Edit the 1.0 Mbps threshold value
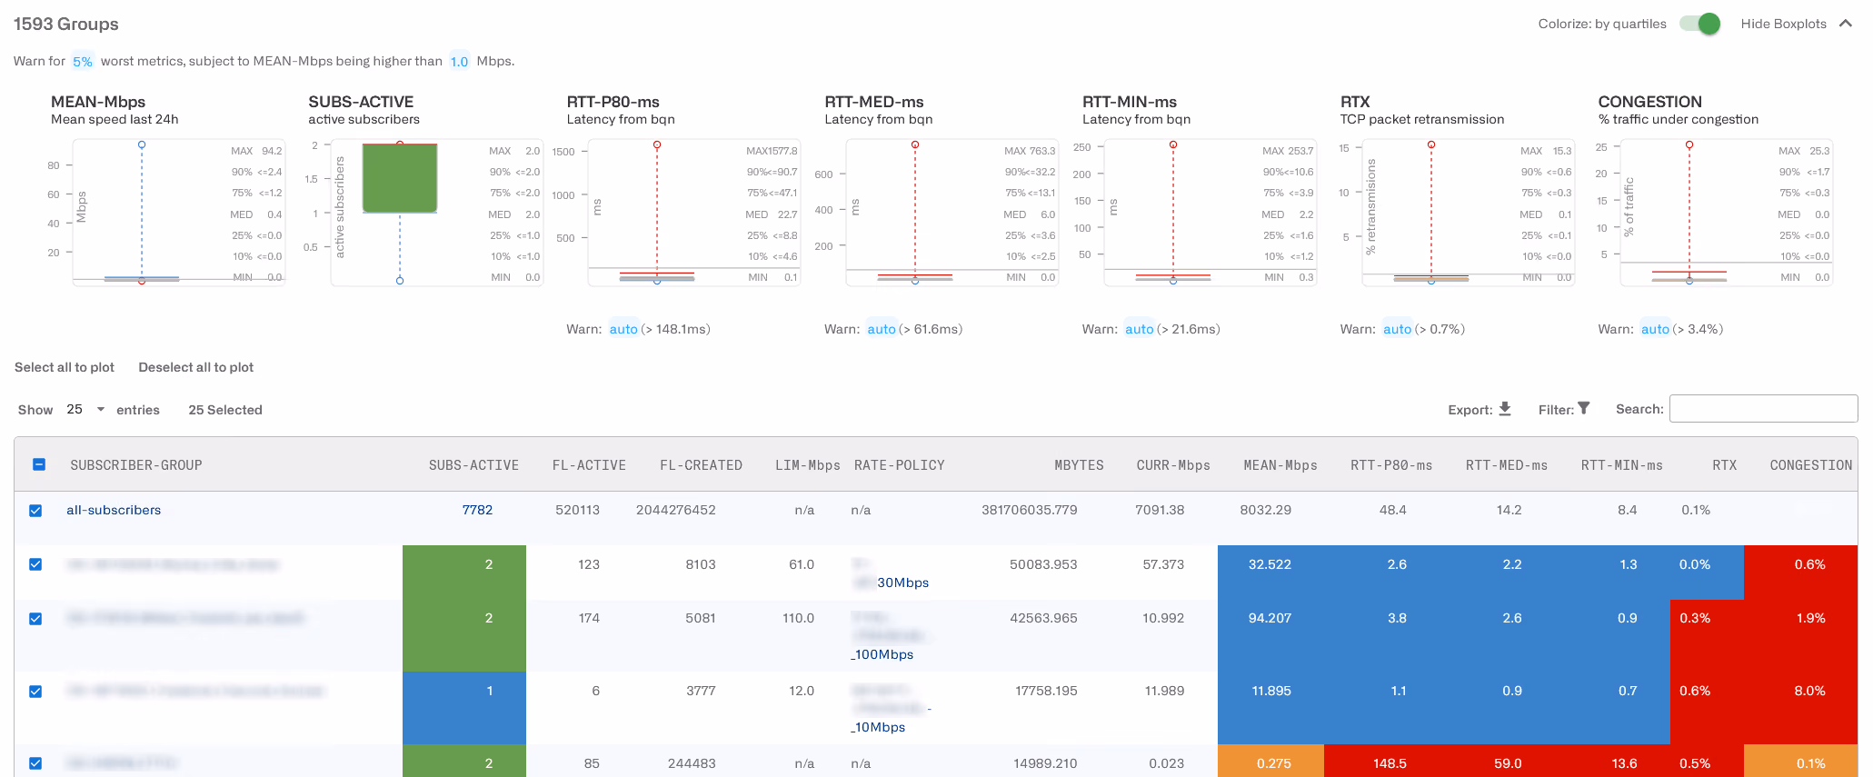This screenshot has height=777, width=1873. (x=459, y=62)
